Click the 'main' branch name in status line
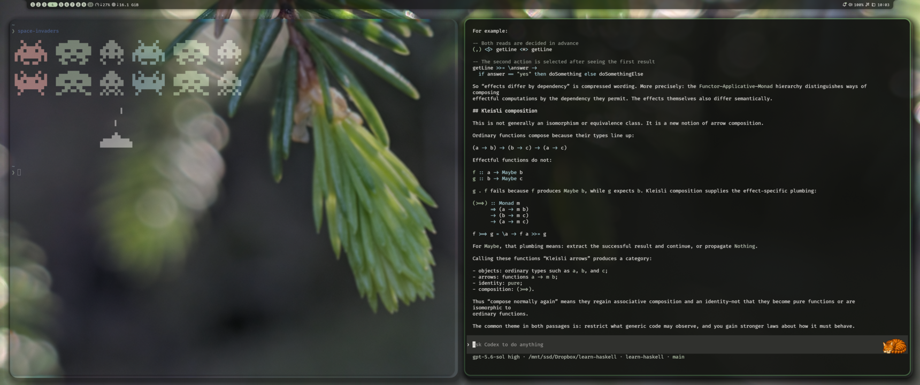Image resolution: width=920 pixels, height=385 pixels. pos(678,357)
